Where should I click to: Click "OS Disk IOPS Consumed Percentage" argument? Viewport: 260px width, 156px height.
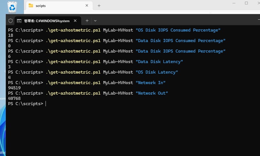click(178, 30)
